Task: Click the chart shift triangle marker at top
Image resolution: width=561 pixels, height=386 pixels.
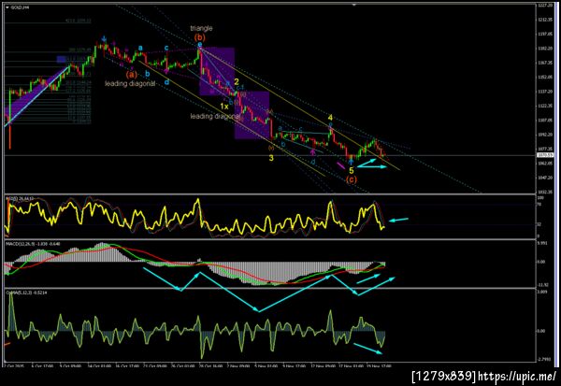Action: [353, 5]
